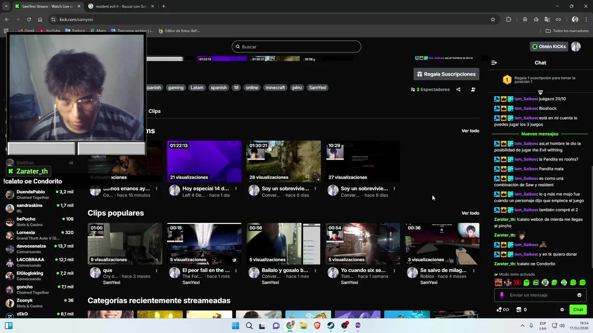The width and height of the screenshot is (593, 333).
Task: Open a new browser tab
Action: coord(164,6)
